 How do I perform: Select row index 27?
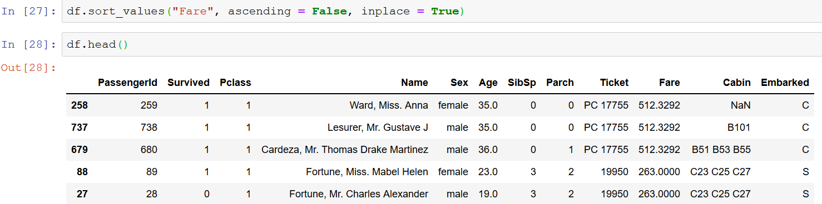pos(82,194)
